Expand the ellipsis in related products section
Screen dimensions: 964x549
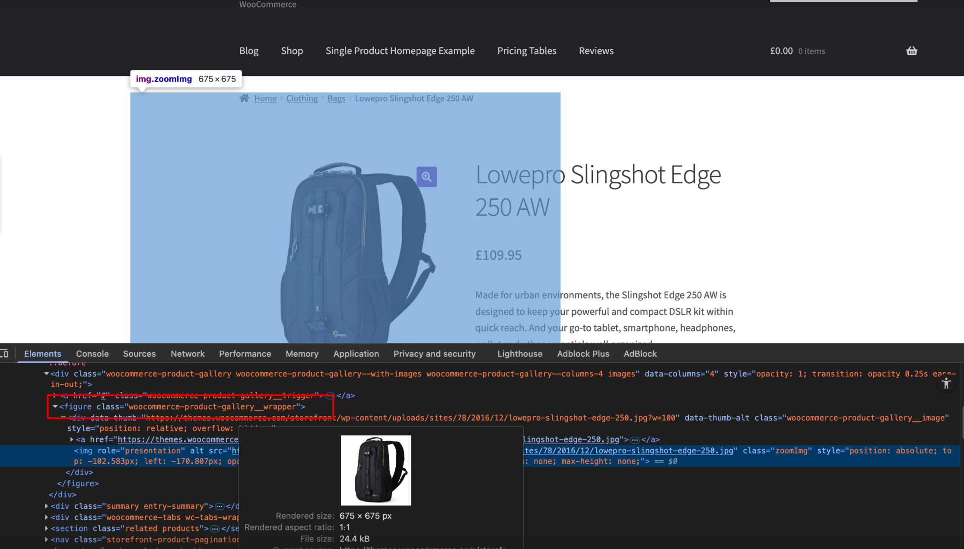tap(215, 529)
